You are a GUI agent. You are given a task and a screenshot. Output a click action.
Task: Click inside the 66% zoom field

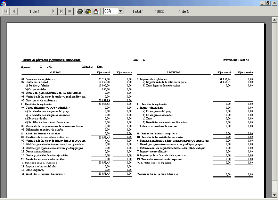coord(110,11)
